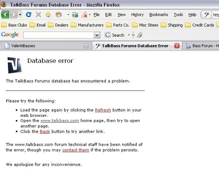219x175 pixels.
Task: Click the text Please try the following:
Action: click(31, 101)
